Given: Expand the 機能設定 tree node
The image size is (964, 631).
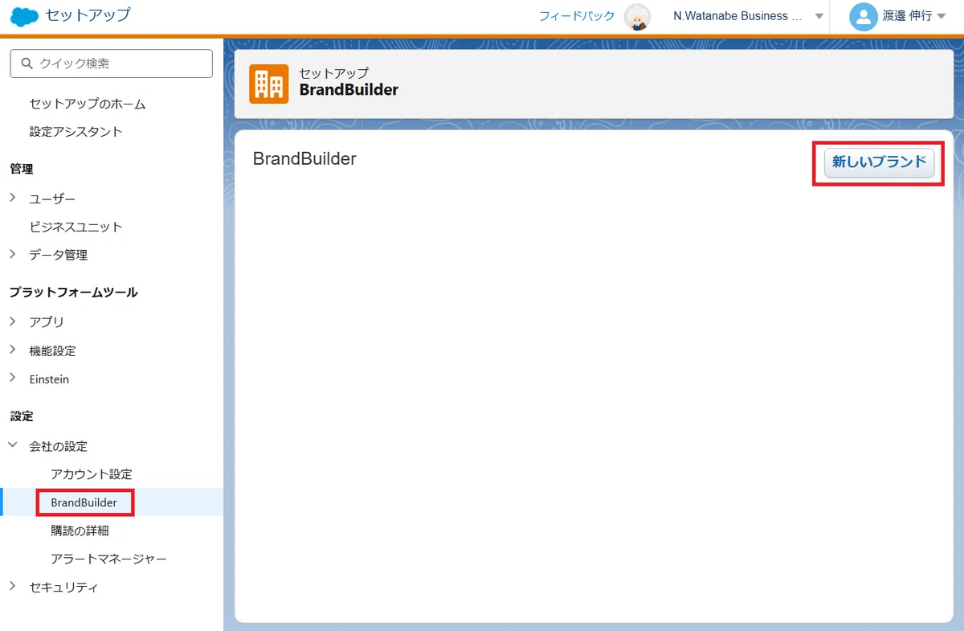Looking at the screenshot, I should pyautogui.click(x=13, y=350).
